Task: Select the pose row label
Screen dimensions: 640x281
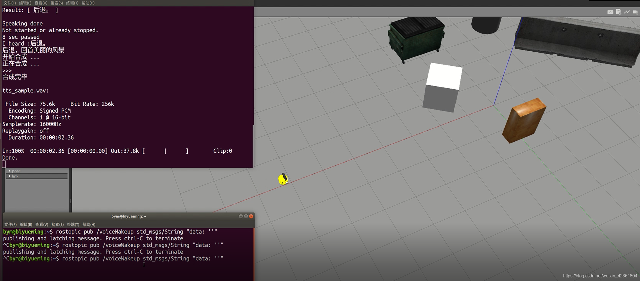Action: click(x=16, y=171)
